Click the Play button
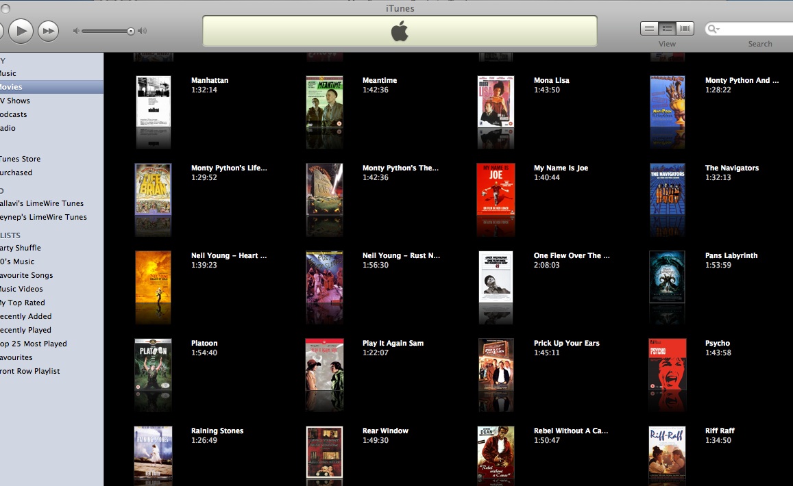Screen dimensions: 793x486 tap(21, 31)
